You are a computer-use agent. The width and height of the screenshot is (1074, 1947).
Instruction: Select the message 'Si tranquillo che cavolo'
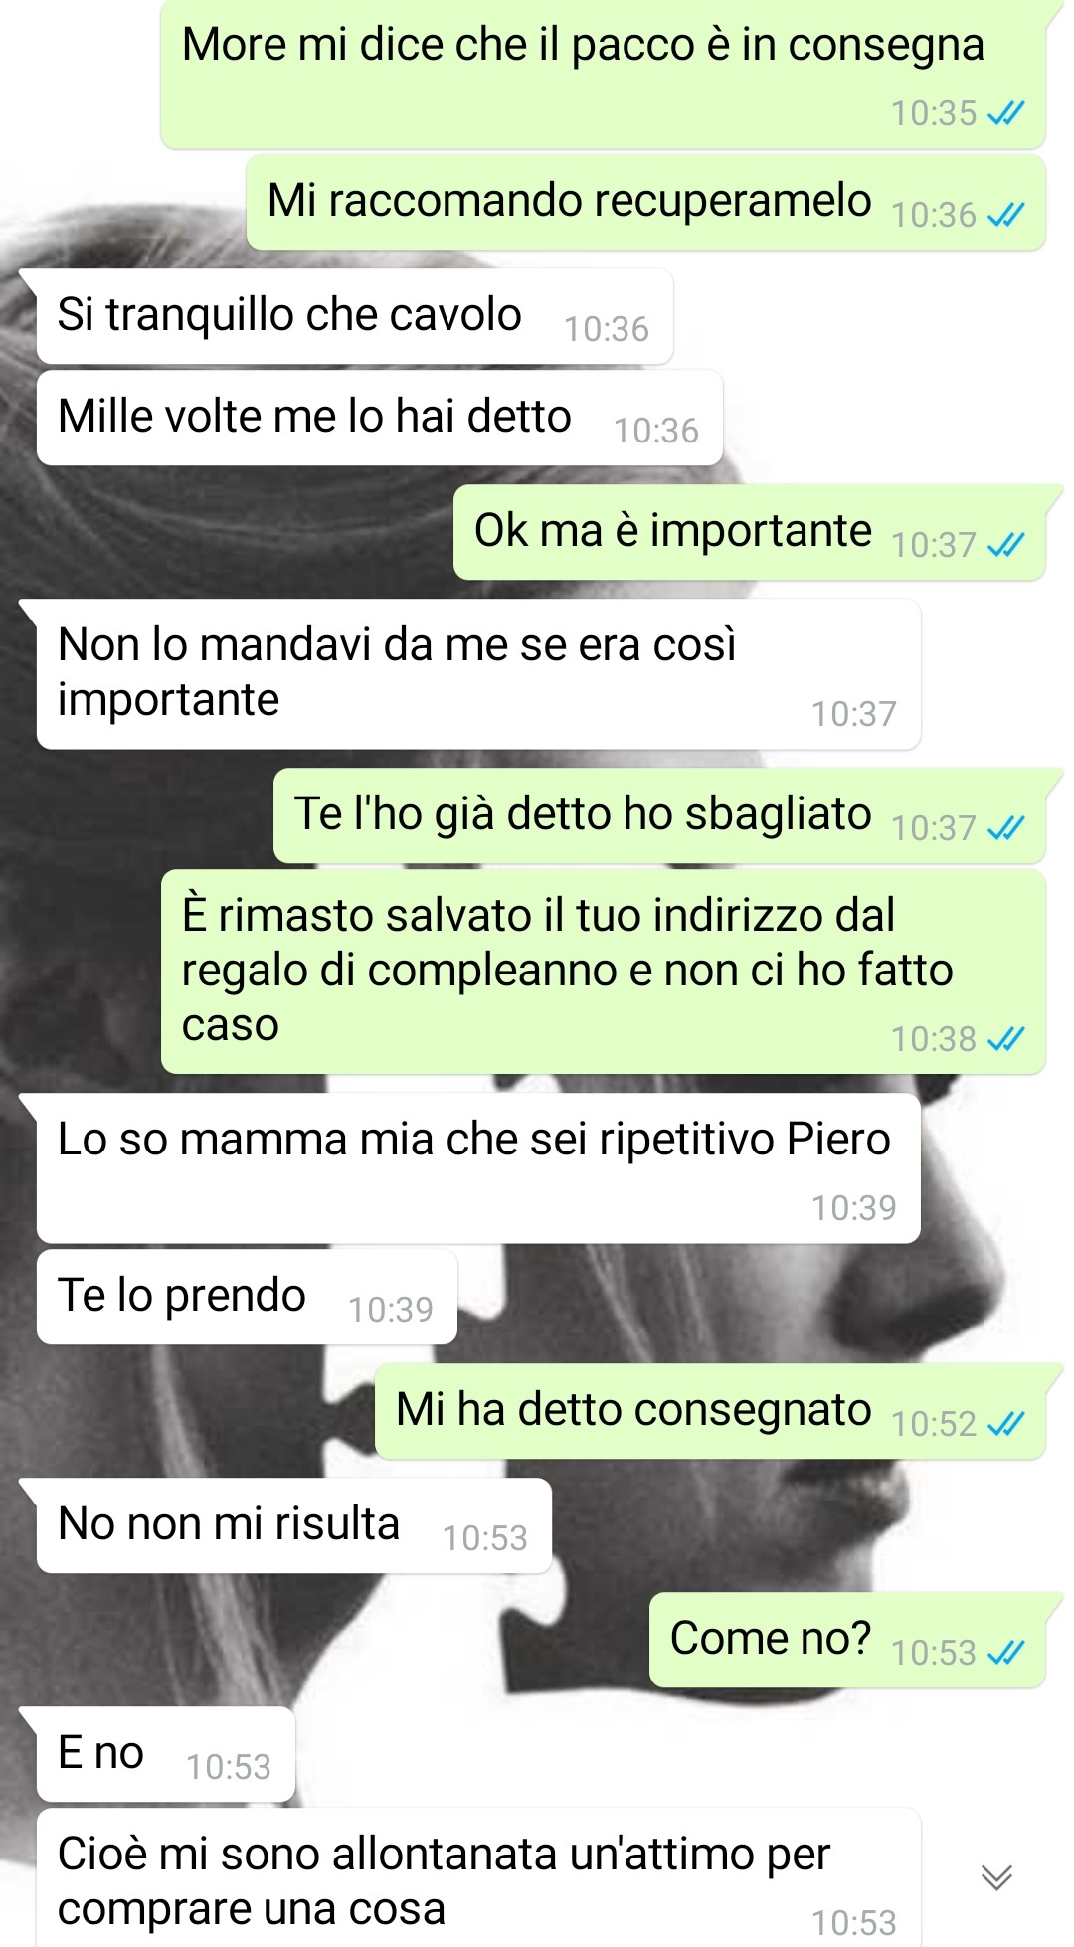tap(355, 316)
